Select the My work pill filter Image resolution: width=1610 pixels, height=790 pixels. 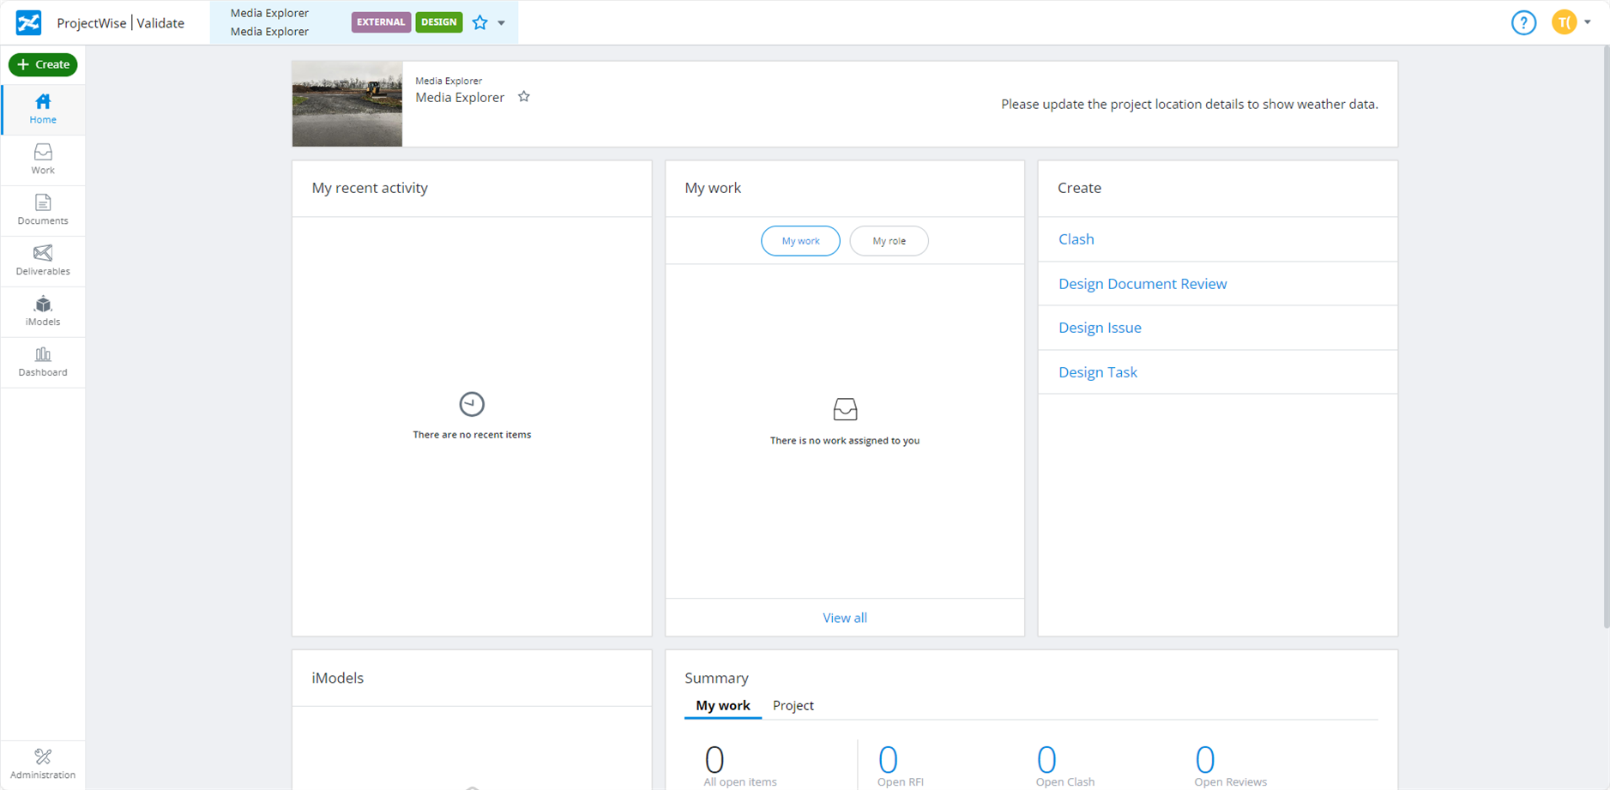(800, 241)
